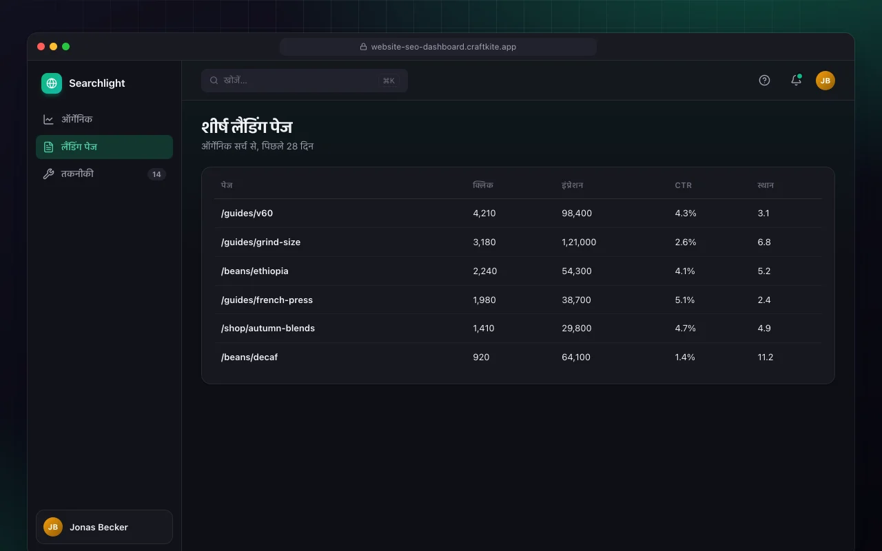Image resolution: width=882 pixels, height=551 pixels.
Task: Sort by the क्लिक column header
Action: pyautogui.click(x=483, y=185)
